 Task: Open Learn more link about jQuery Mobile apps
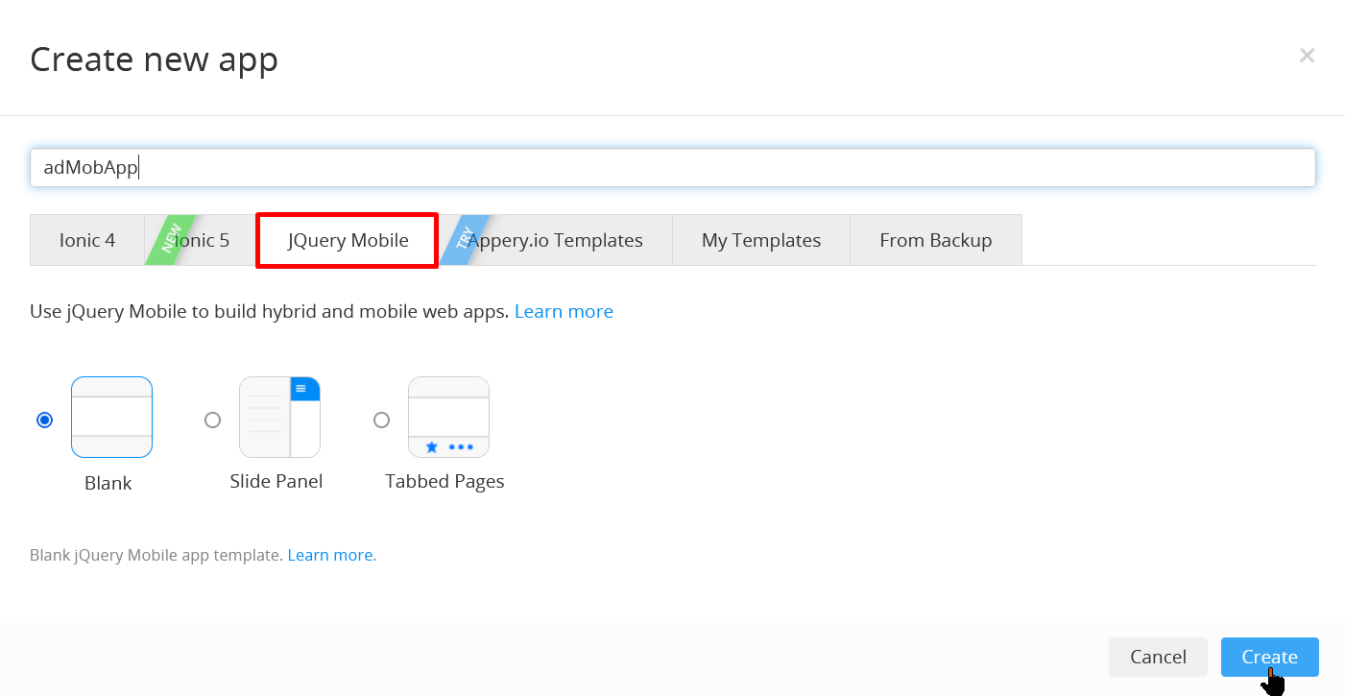pyautogui.click(x=564, y=311)
